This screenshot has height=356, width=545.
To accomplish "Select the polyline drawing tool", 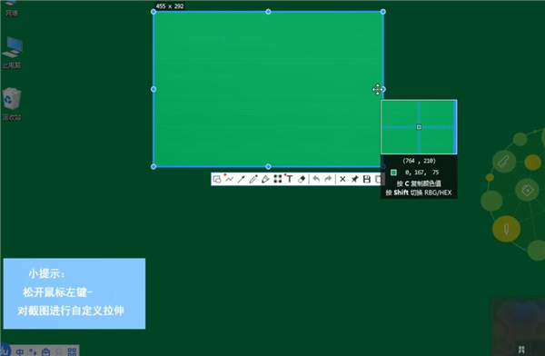I will 229,180.
